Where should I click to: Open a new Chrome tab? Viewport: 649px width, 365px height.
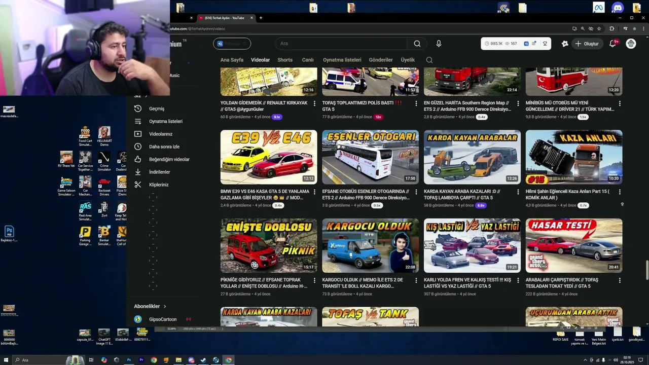point(261,18)
